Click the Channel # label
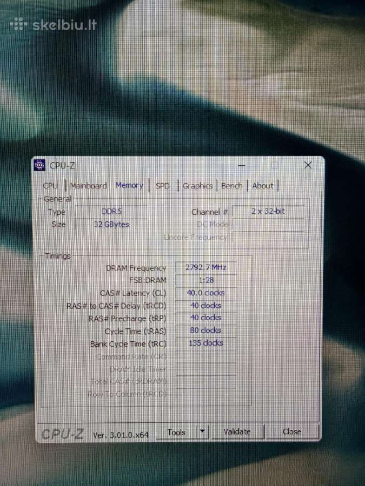This screenshot has height=486, width=365. pyautogui.click(x=209, y=212)
